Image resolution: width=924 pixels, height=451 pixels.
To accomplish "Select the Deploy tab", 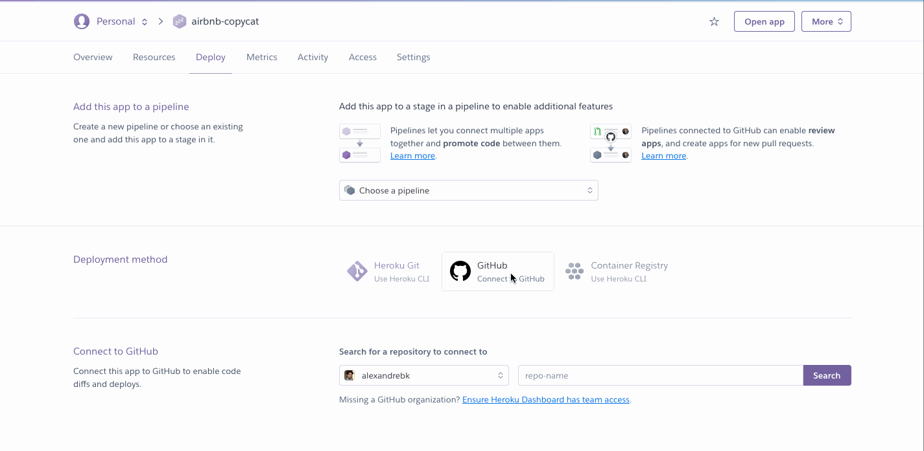I will click(x=211, y=57).
